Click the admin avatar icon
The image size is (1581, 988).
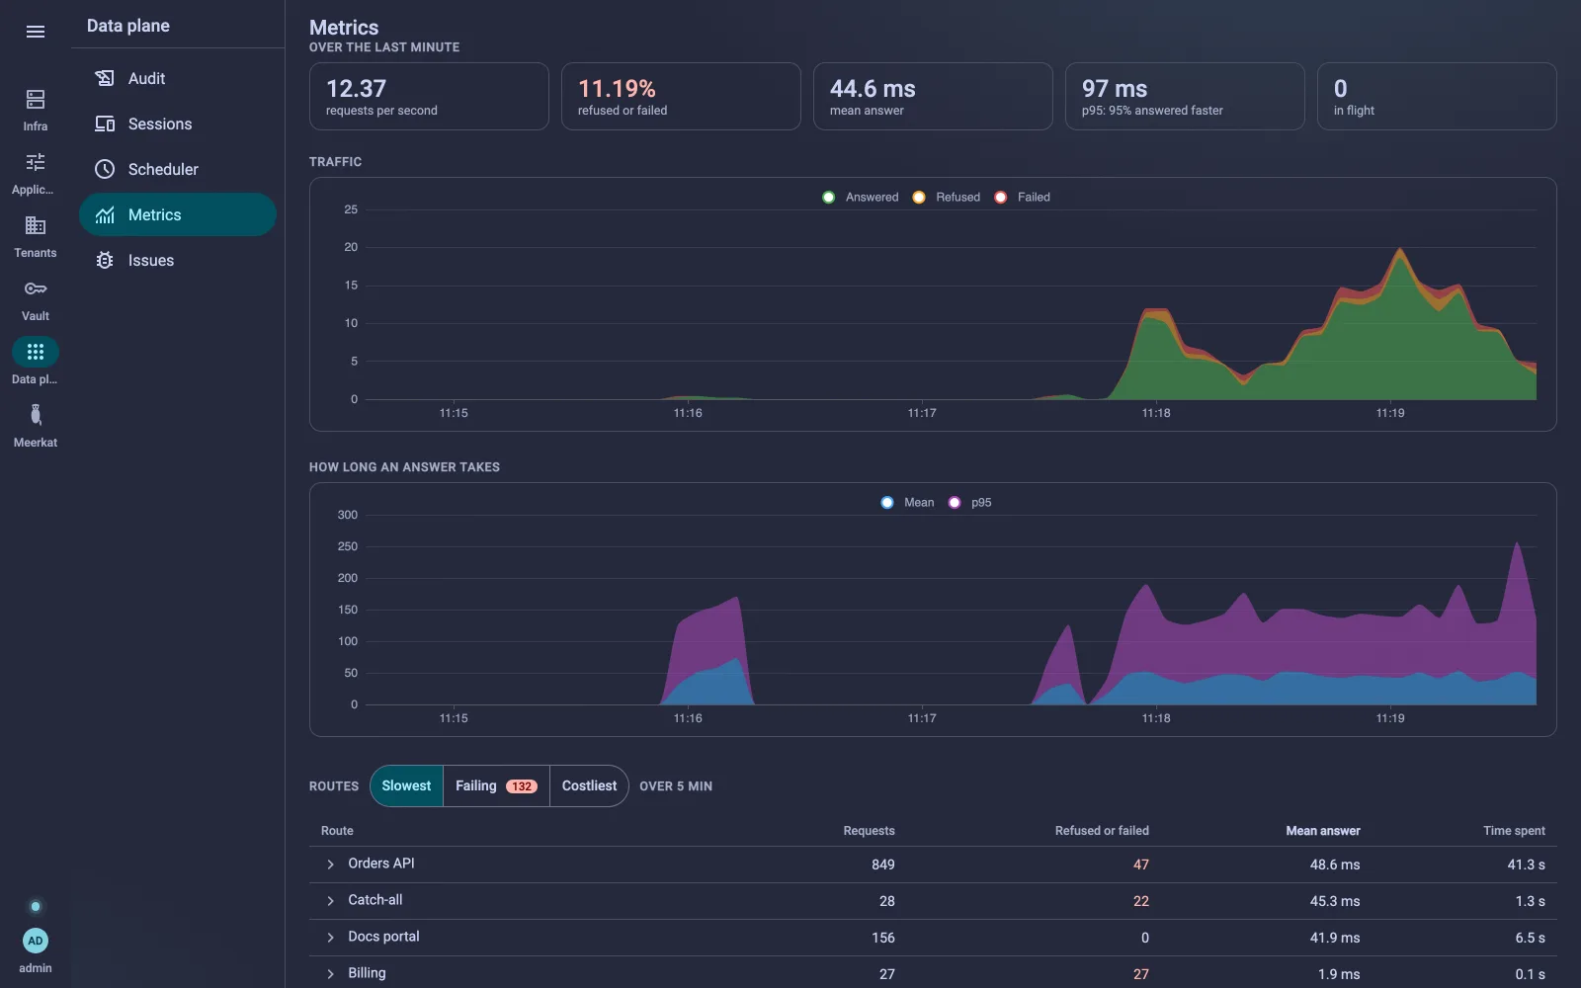[36, 941]
